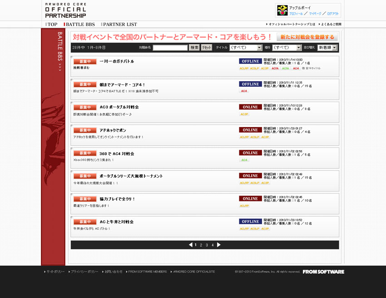This screenshot has width=386, height=298.
Task: Open event 360でAC4対戦会 title
Action: (x=117, y=154)
